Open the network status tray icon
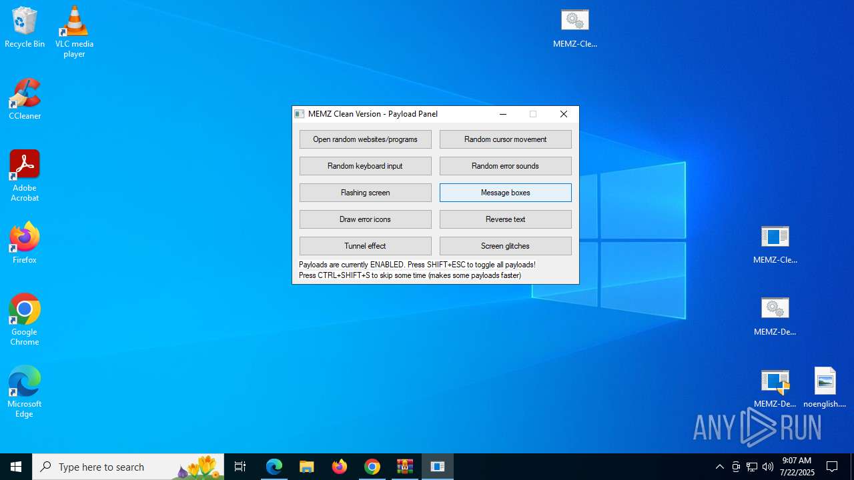This screenshot has height=480, width=854. 752,467
